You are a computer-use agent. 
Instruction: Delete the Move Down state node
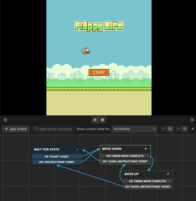(145, 149)
